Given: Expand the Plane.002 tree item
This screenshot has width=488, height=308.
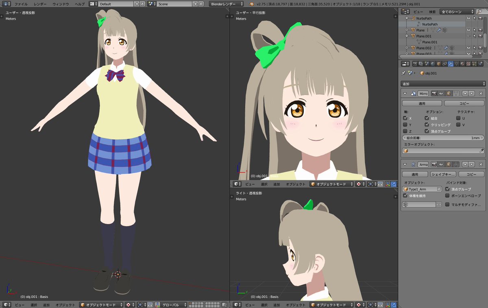Looking at the screenshot, I should click(x=407, y=48).
